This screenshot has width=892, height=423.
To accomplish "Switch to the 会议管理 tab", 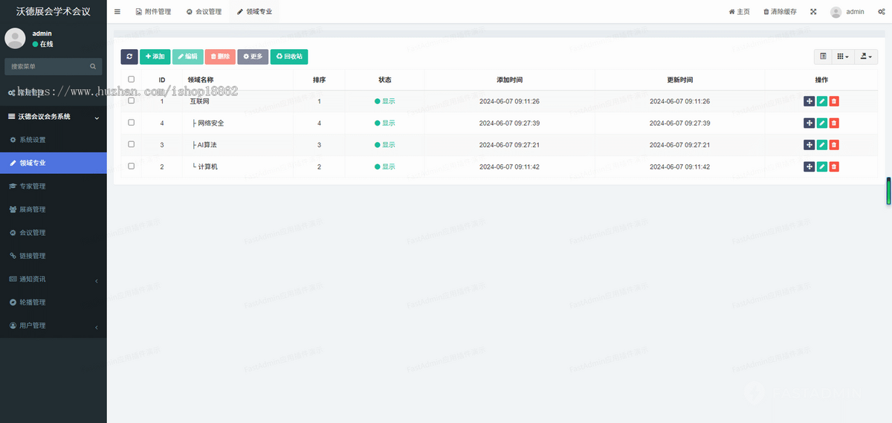I will point(204,12).
